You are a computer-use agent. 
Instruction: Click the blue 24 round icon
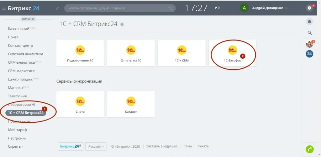click(x=309, y=54)
